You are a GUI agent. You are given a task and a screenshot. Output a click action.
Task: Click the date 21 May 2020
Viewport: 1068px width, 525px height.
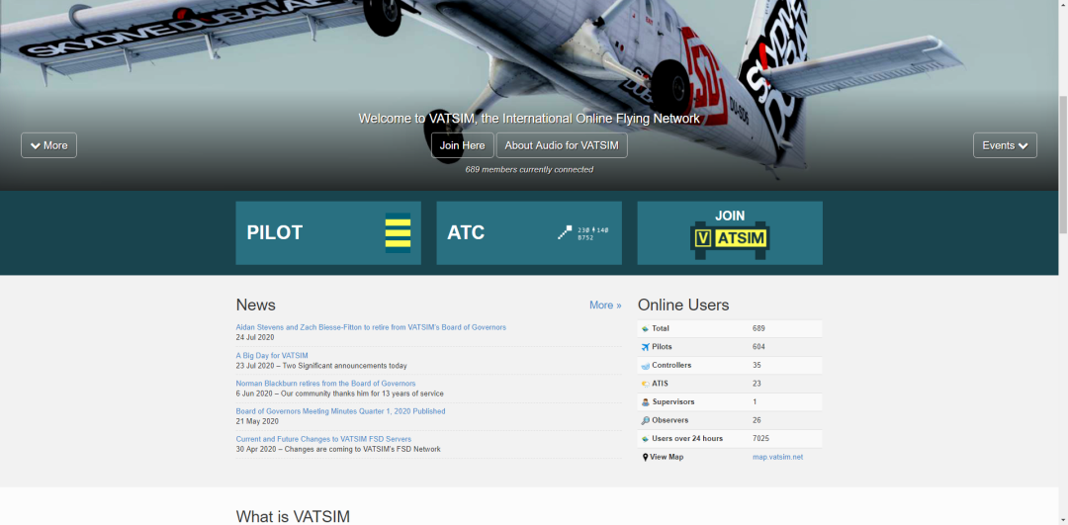pos(257,421)
